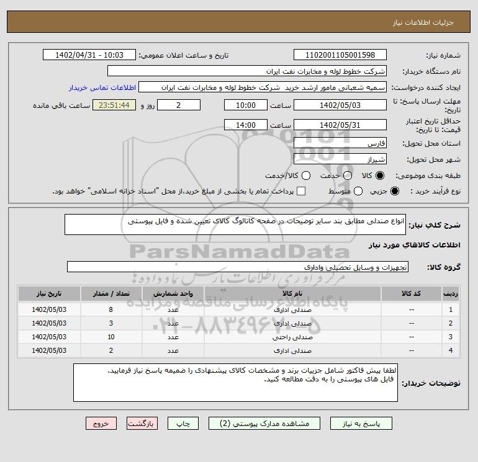
Task: Click the response deadline time 10:00 field
Action: (x=246, y=105)
